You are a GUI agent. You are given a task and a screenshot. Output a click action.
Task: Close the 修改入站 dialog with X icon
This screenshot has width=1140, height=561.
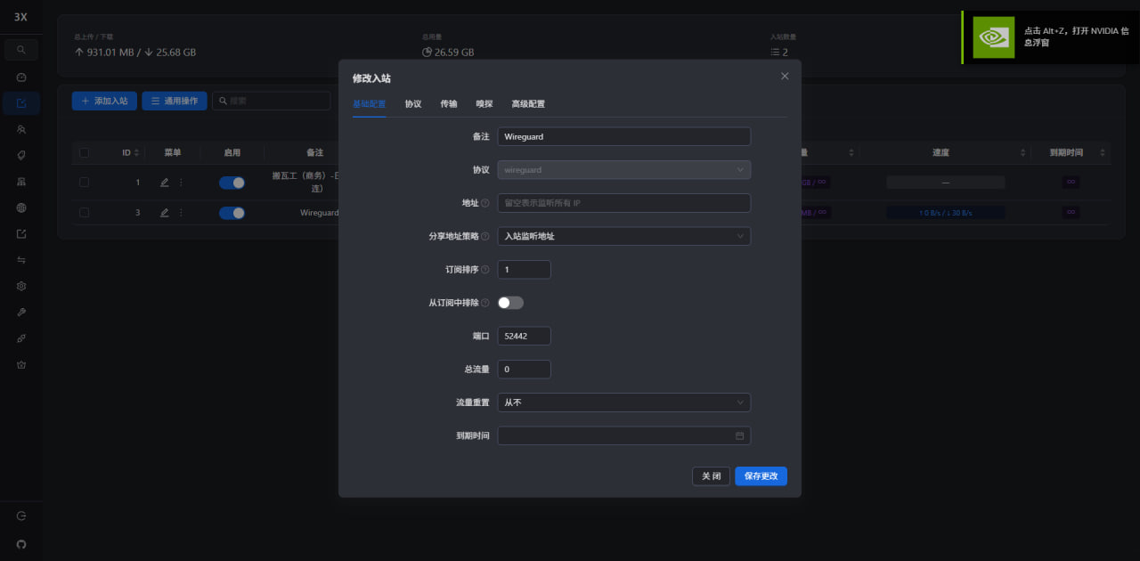[x=785, y=77]
